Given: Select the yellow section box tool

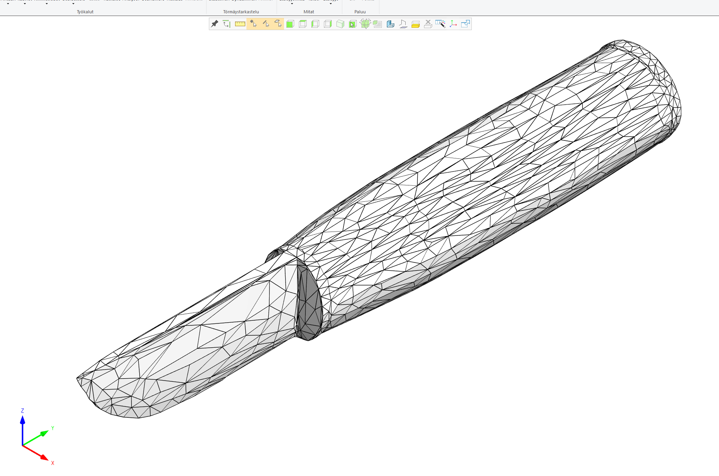Looking at the screenshot, I should pos(415,23).
